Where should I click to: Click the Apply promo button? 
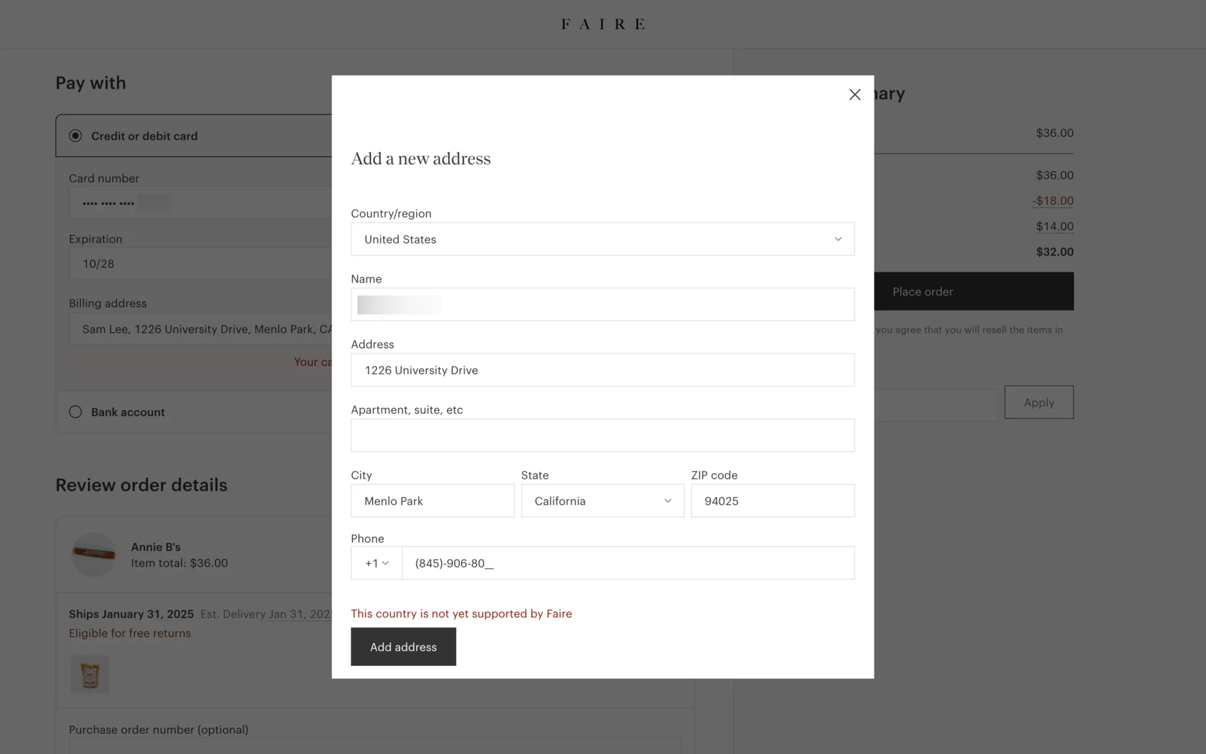click(1038, 402)
